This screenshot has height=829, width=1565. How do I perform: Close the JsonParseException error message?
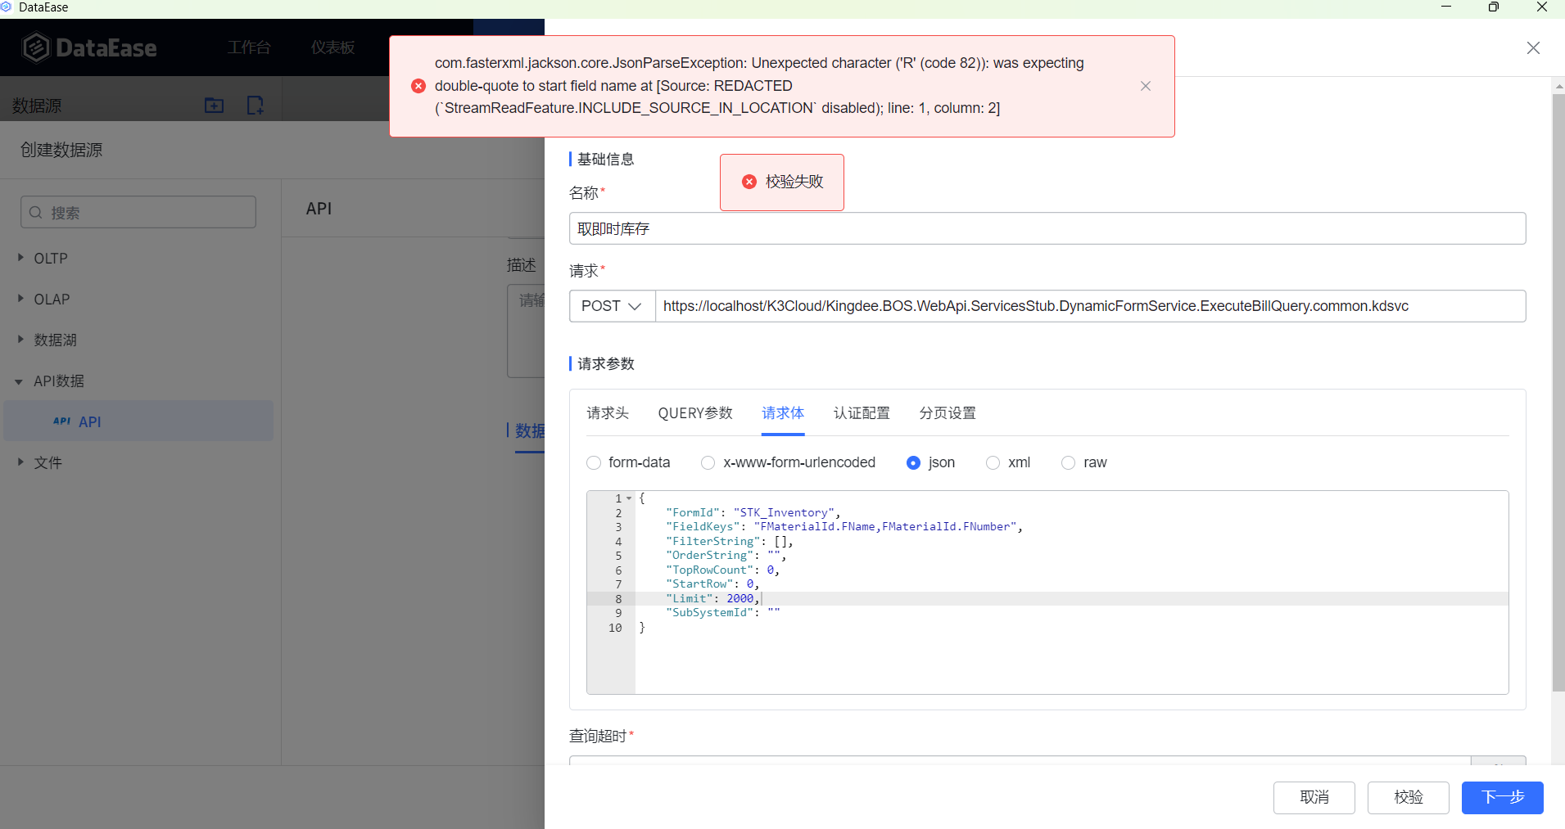click(1145, 86)
